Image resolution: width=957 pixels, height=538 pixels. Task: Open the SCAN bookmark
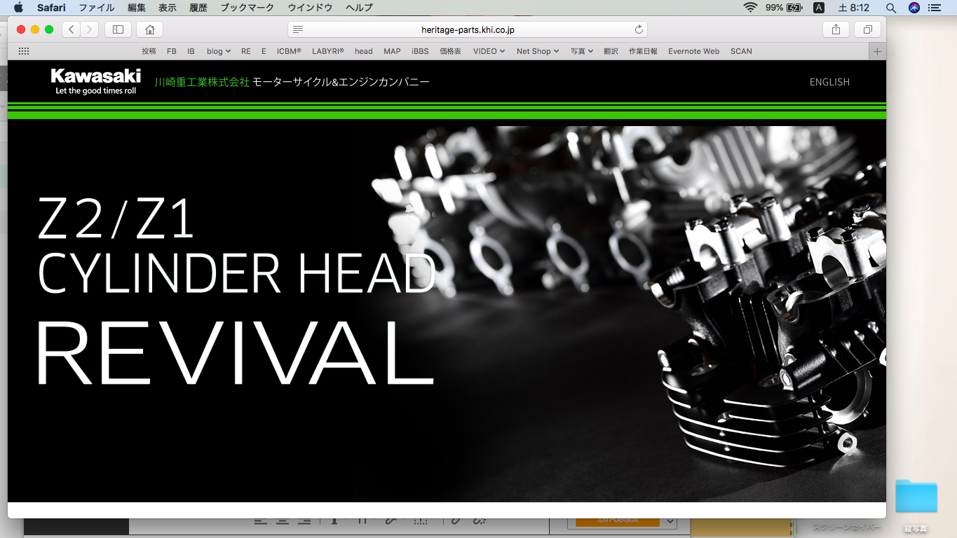coord(741,51)
